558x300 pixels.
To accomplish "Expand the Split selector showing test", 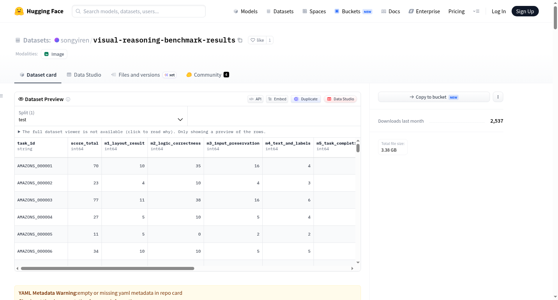I will click(x=101, y=116).
